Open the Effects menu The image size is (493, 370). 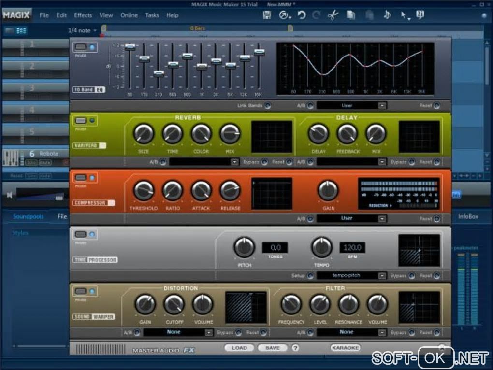(x=83, y=15)
